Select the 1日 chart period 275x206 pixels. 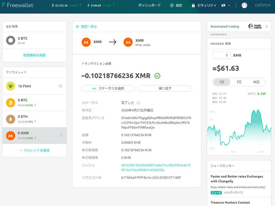[x=222, y=82]
